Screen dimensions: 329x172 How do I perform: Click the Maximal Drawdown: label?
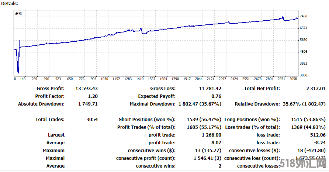tap(153, 104)
